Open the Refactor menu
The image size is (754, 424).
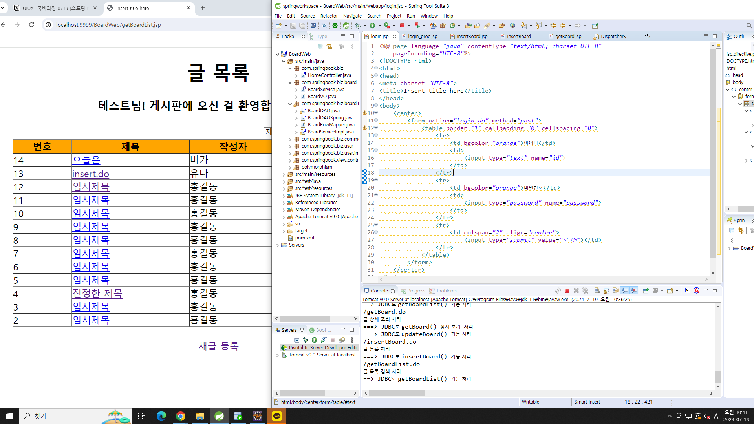329,16
